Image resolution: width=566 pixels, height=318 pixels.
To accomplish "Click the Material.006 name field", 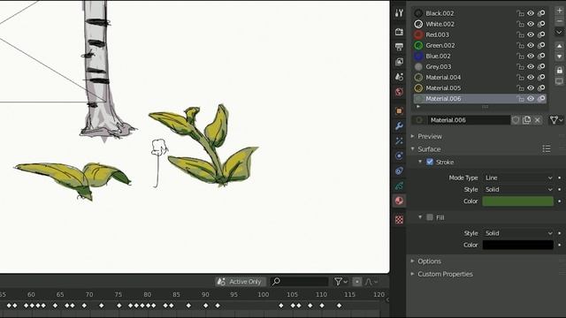I will (469, 120).
